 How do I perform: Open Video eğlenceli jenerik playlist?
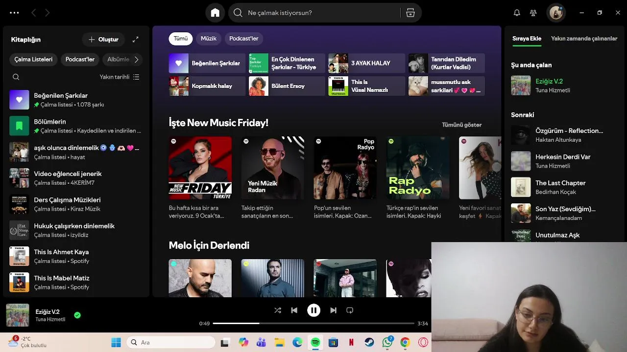[x=76, y=178]
